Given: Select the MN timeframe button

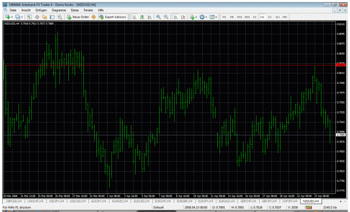Looking at the screenshot, I should pos(285,17).
